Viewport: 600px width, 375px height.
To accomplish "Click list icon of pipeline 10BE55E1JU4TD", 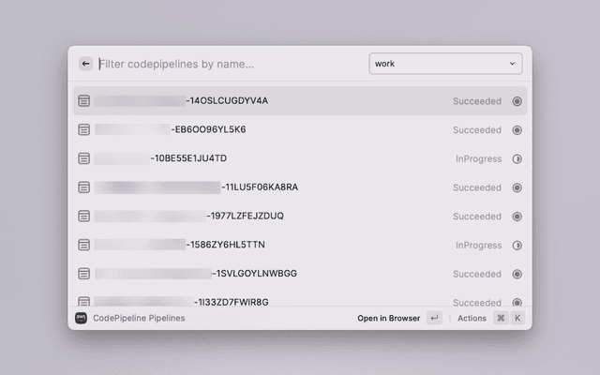I will [x=83, y=158].
